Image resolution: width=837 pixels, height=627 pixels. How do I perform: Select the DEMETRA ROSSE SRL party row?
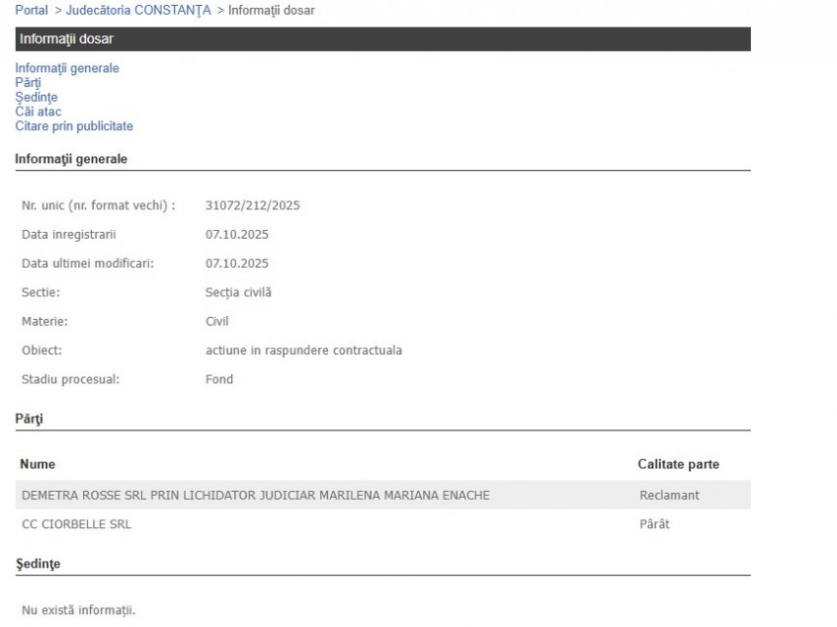[x=256, y=495]
